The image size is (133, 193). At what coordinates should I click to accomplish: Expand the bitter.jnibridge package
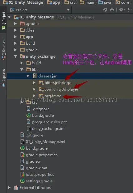34,82
